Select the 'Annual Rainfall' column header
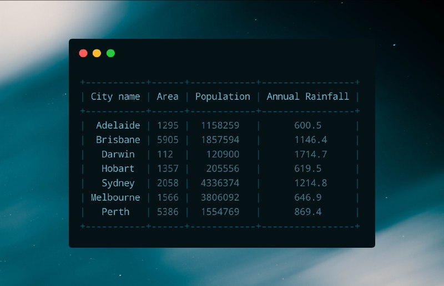This screenshot has width=444, height=286. click(308, 97)
